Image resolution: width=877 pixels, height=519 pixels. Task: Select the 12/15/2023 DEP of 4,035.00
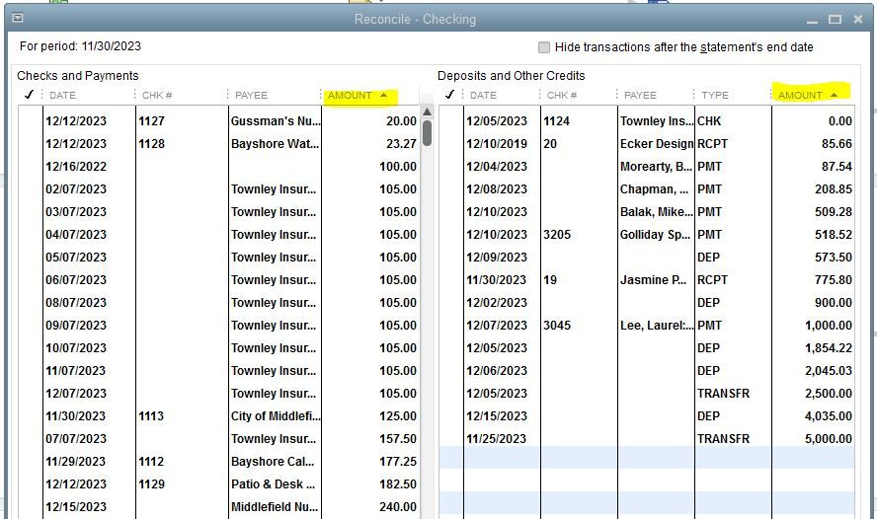647,416
